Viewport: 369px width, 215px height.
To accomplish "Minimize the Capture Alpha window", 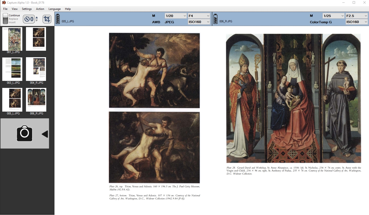I will [343, 3].
